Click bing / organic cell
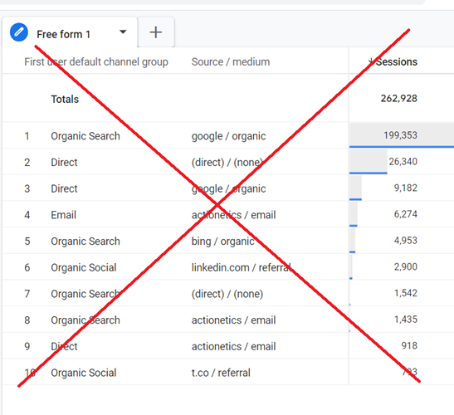Viewport: 454px width, 415px height. pyautogui.click(x=222, y=242)
